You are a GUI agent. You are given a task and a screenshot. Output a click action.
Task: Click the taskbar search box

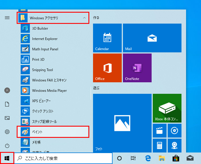63,158
